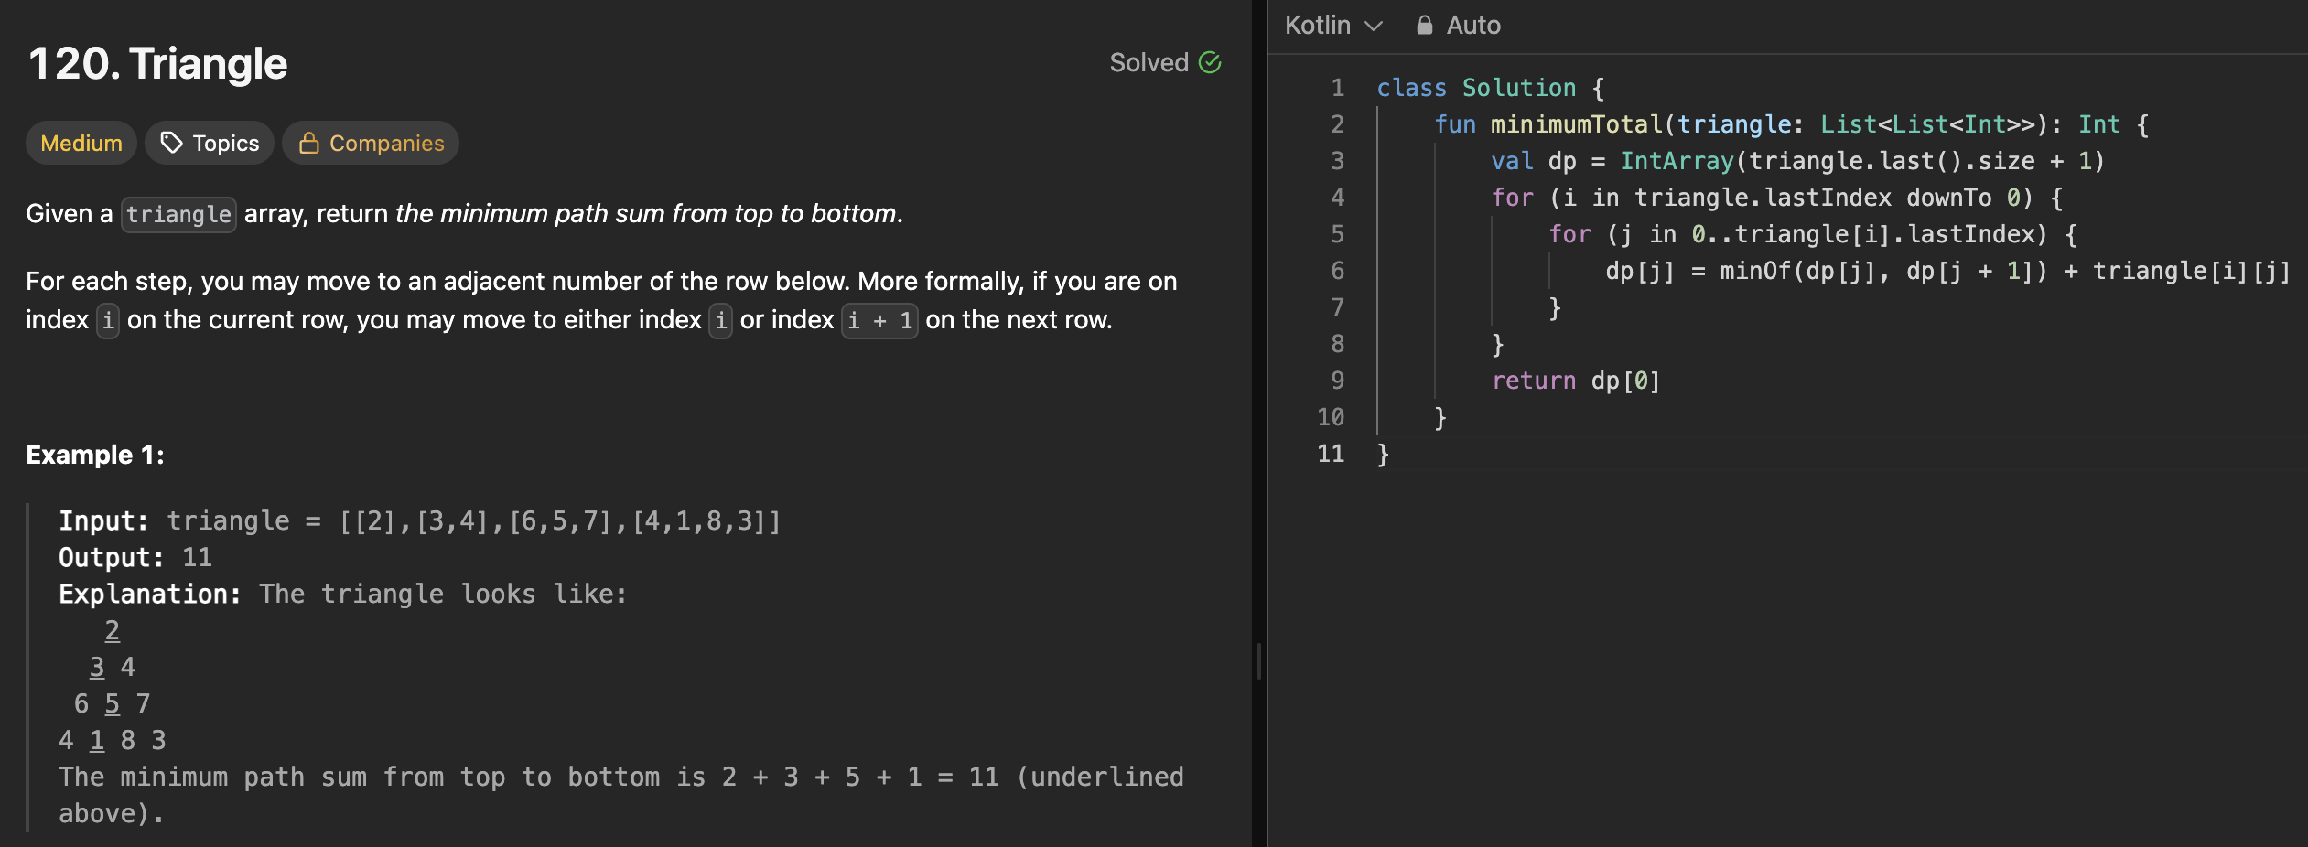
Task: Click the lock icon on Companies
Action: pyautogui.click(x=309, y=143)
